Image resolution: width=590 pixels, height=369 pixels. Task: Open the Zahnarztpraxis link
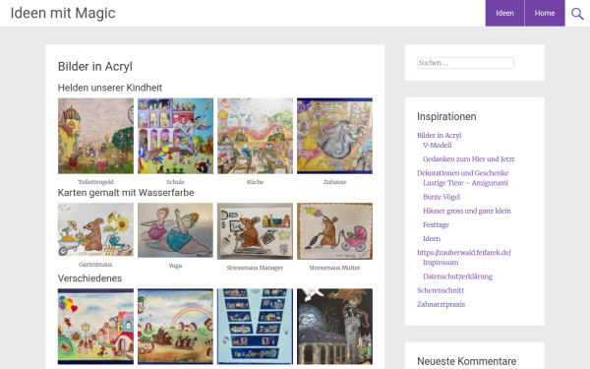pos(441,304)
